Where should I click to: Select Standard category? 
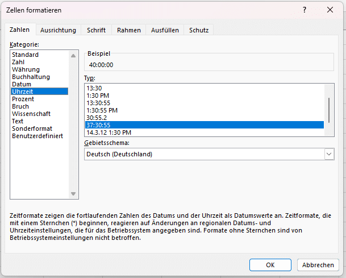(40, 55)
